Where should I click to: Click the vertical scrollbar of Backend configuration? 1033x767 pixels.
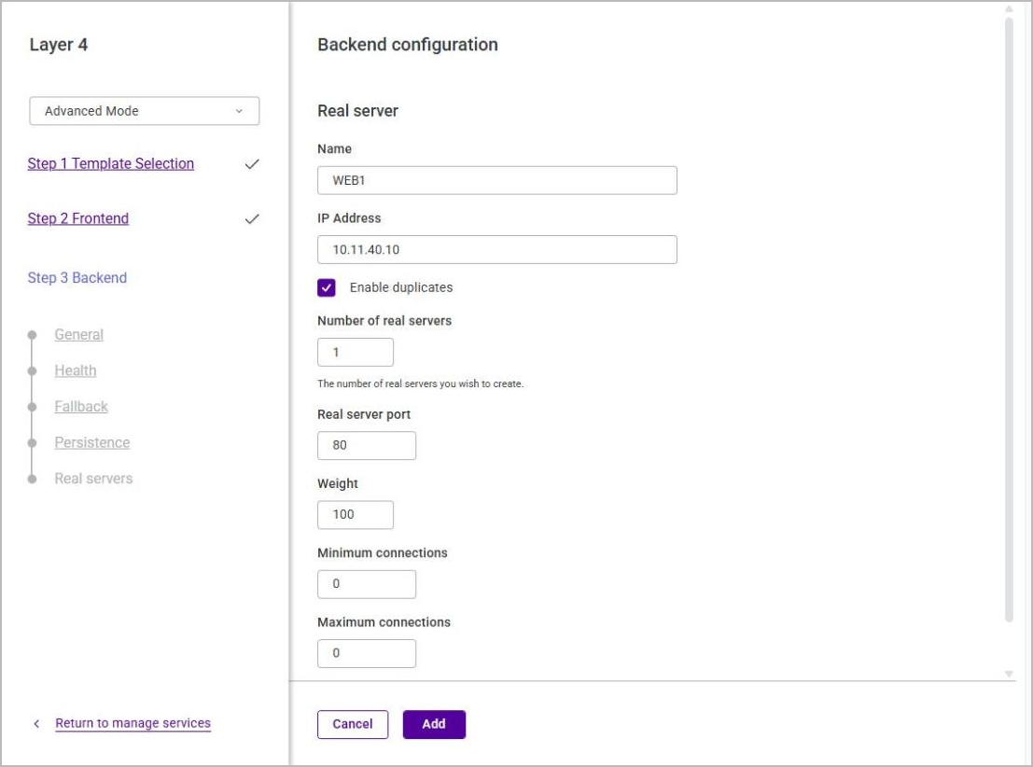tap(1009, 319)
